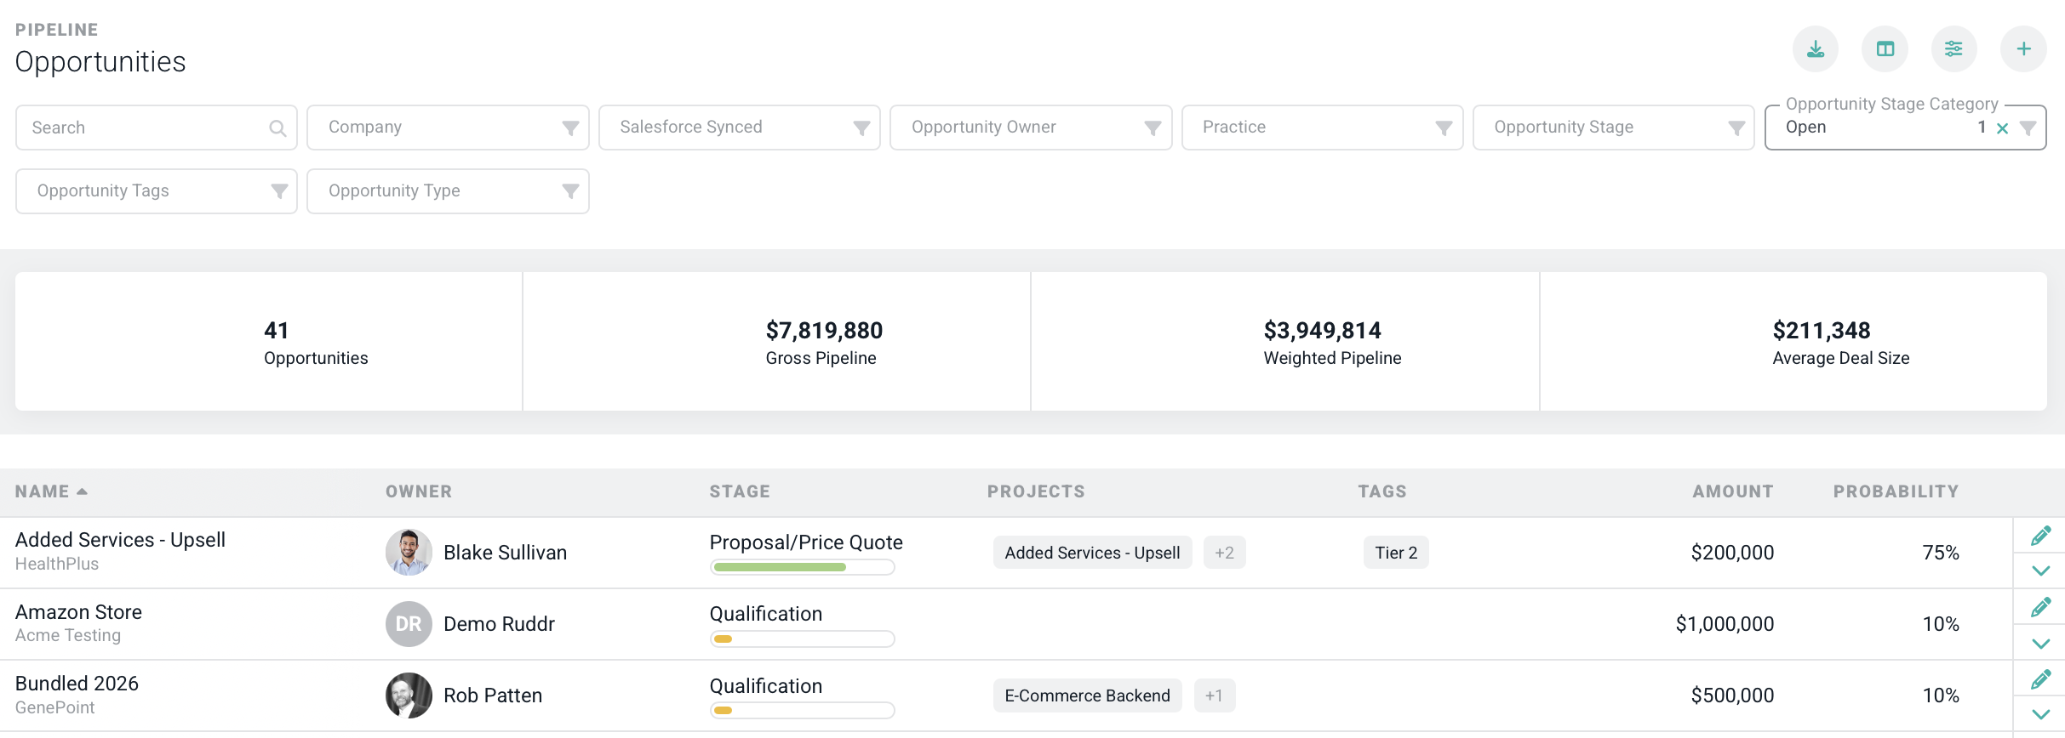This screenshot has height=738, width=2065.
Task: Expand the Amazon Store row details
Action: pyautogui.click(x=2040, y=644)
